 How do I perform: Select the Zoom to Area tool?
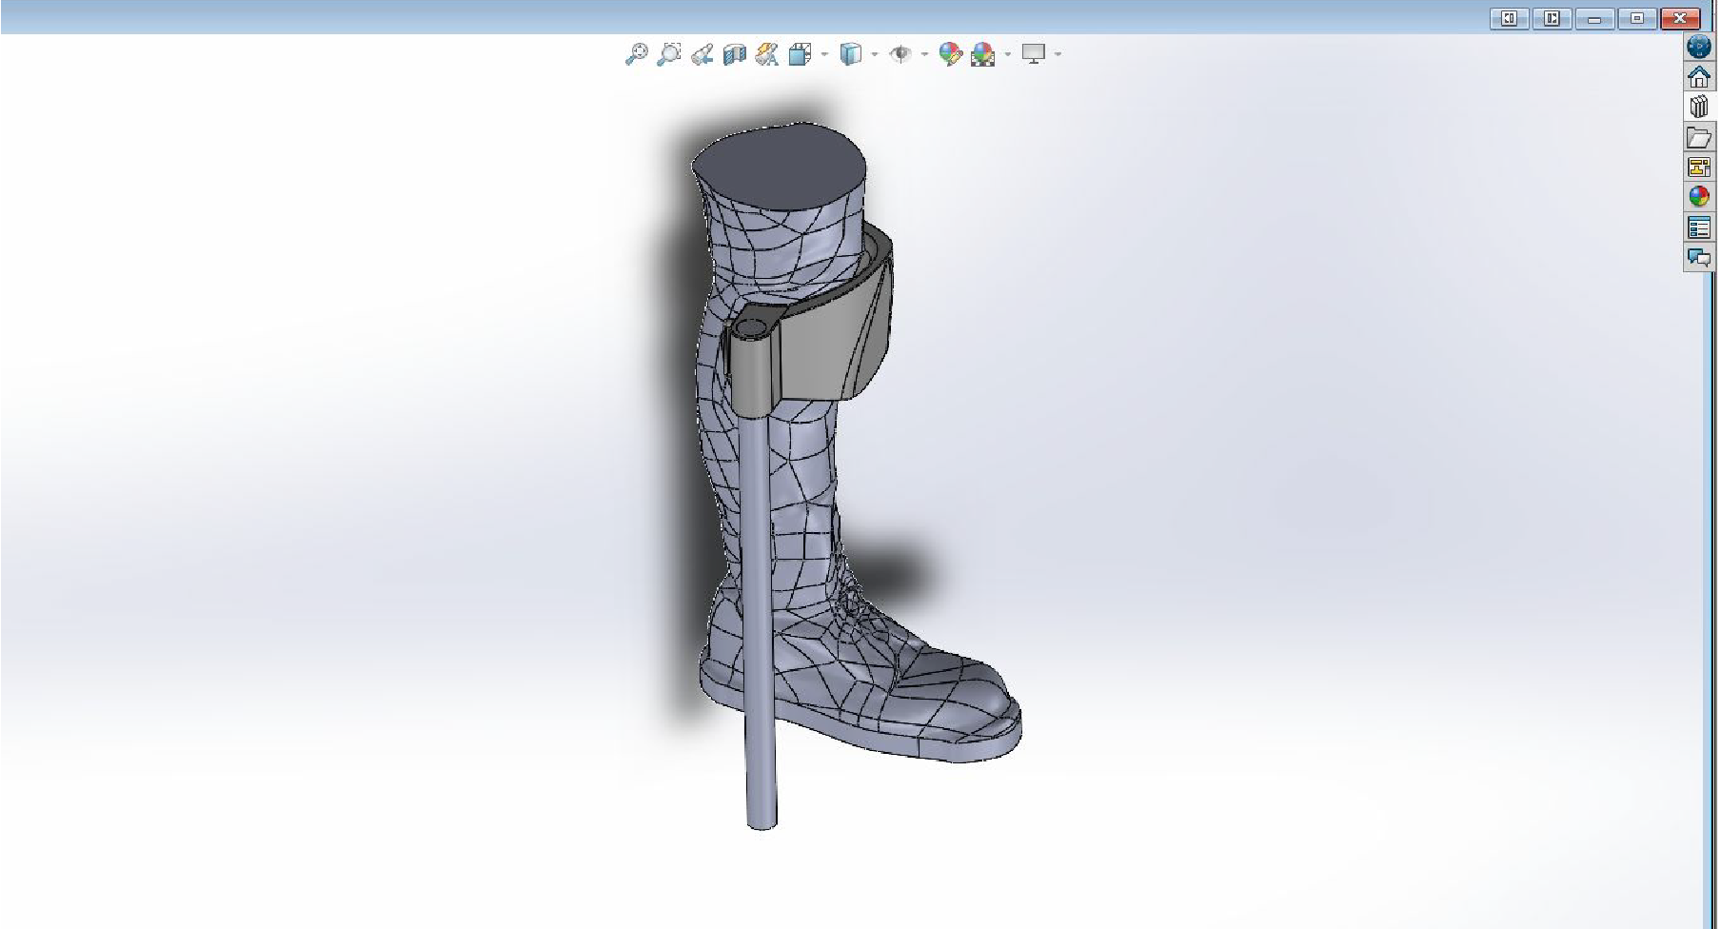[x=669, y=54]
